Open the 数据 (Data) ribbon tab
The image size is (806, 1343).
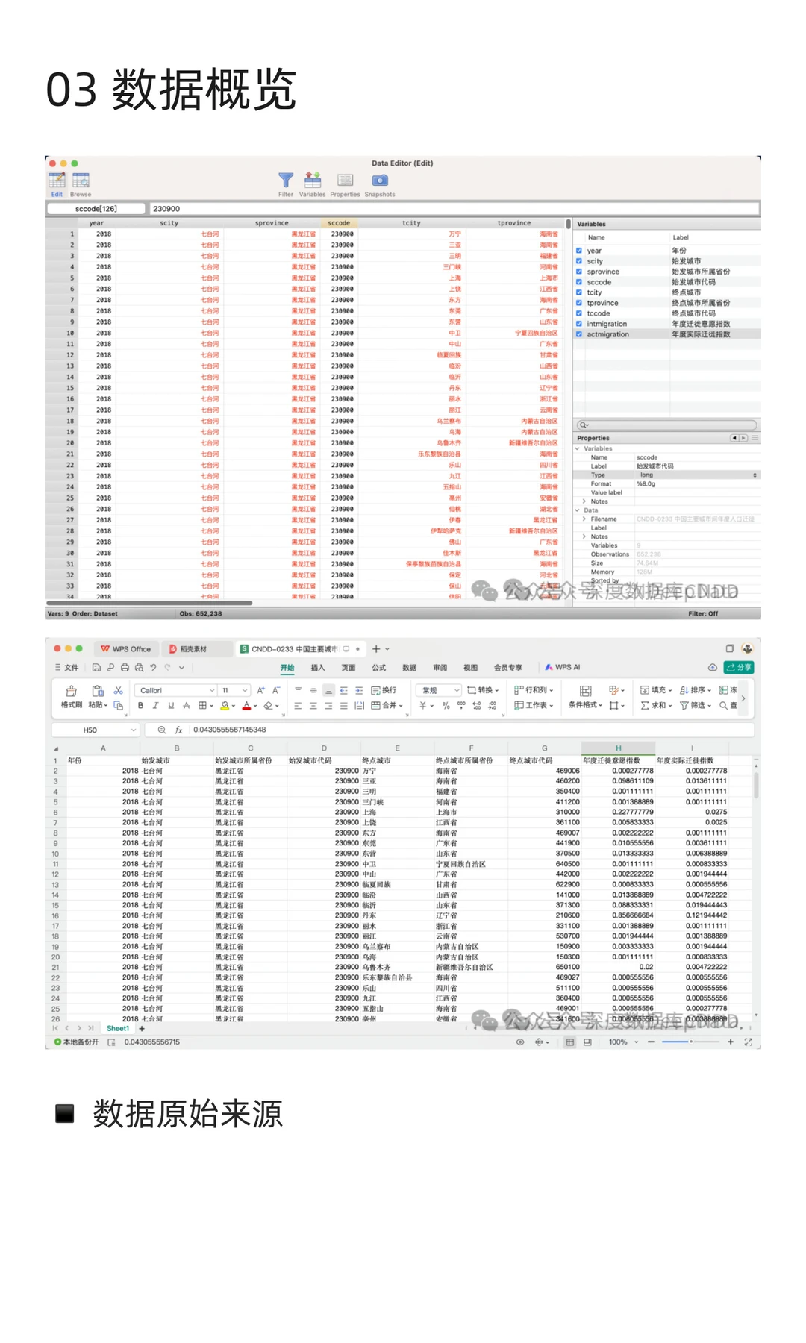[410, 668]
